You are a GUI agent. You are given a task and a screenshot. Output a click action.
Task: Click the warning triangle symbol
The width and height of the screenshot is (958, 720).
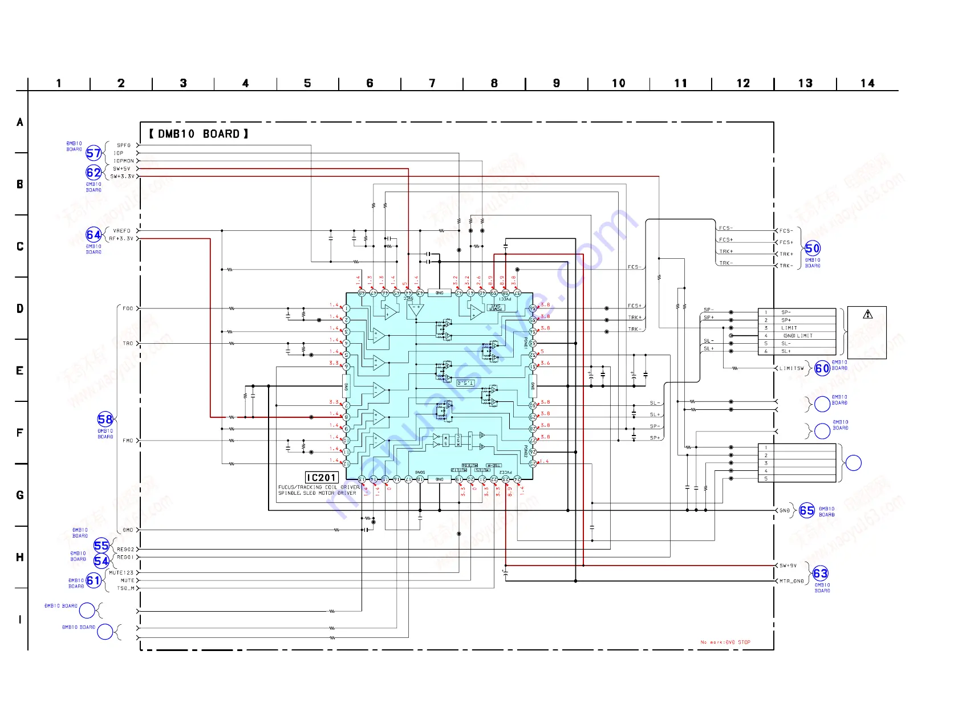pyautogui.click(x=867, y=314)
